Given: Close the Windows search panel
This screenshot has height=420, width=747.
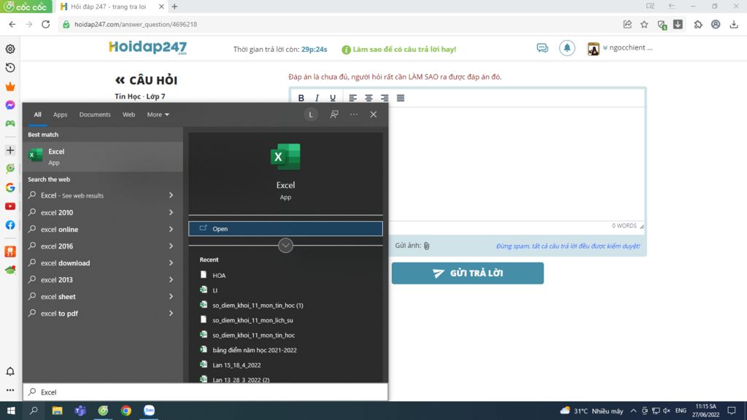Looking at the screenshot, I should (x=373, y=114).
